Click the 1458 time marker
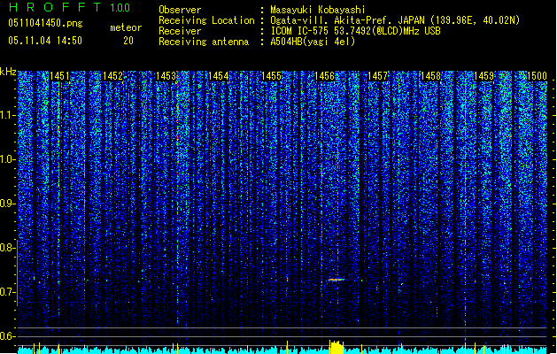This screenshot has width=557, height=354. pyautogui.click(x=430, y=76)
